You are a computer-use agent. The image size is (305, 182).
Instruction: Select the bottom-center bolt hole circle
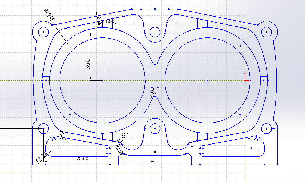155,128
